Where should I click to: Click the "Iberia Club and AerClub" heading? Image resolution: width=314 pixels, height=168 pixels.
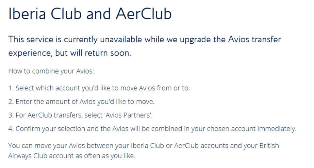point(90,14)
